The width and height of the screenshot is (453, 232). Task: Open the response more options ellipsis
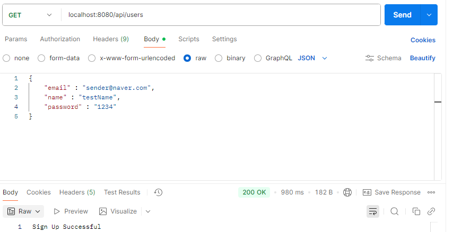coord(431,192)
